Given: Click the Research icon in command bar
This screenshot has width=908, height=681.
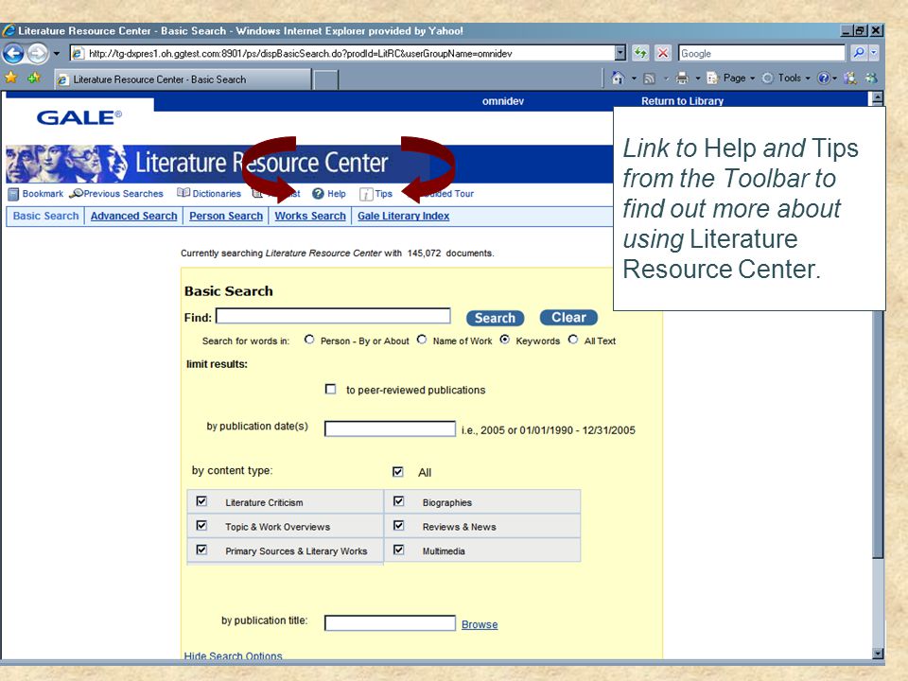Looking at the screenshot, I should click(x=850, y=79).
